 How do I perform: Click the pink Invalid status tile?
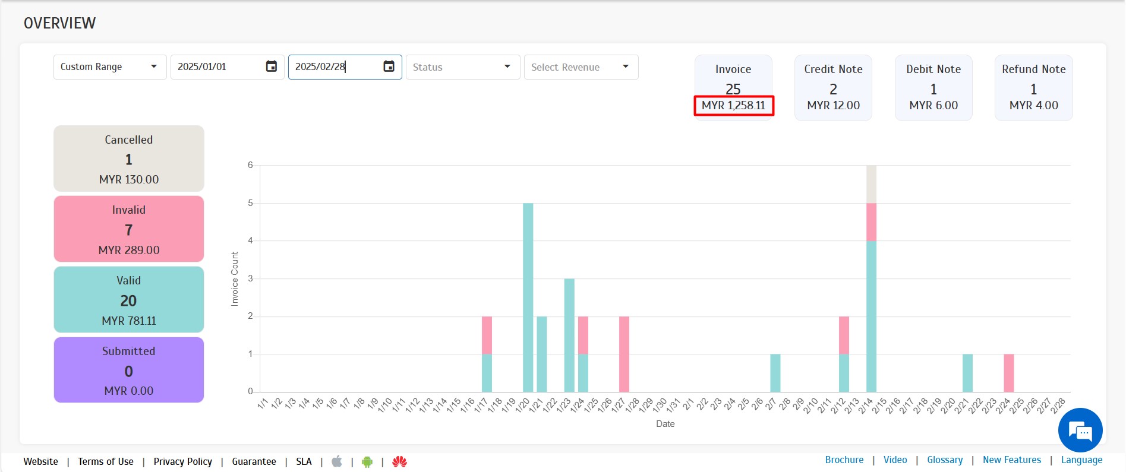click(129, 229)
